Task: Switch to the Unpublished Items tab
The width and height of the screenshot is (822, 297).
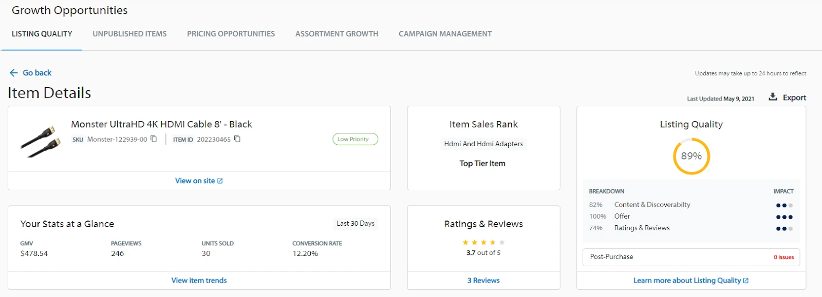Action: 129,34
